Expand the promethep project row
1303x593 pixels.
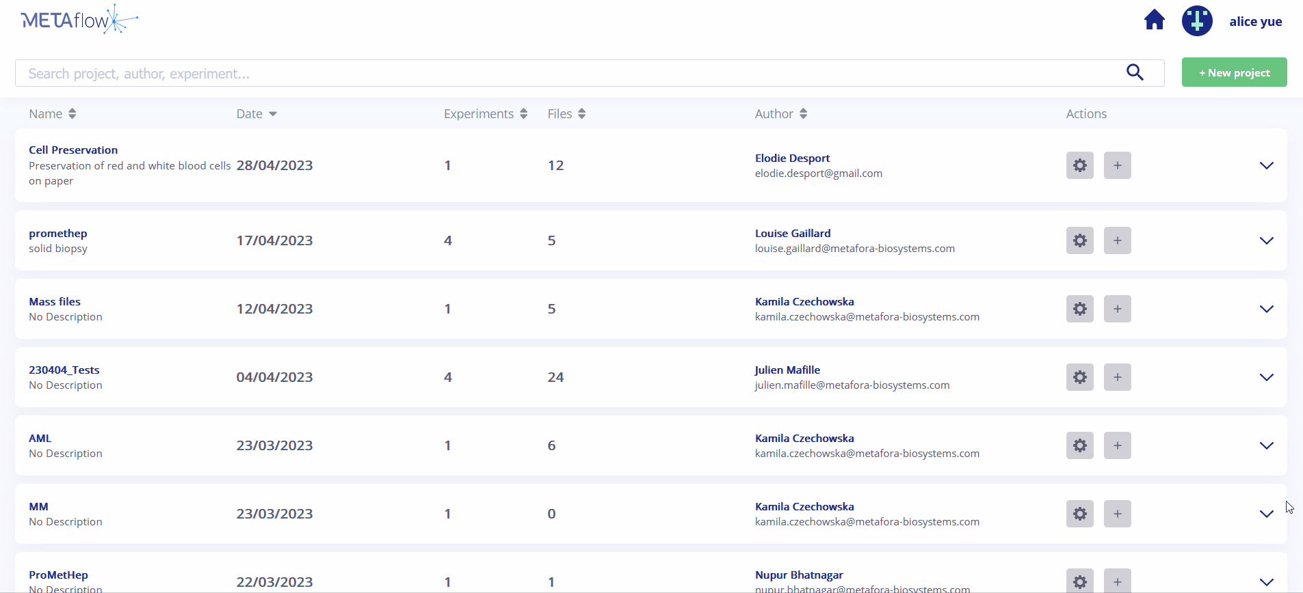pyautogui.click(x=1266, y=240)
